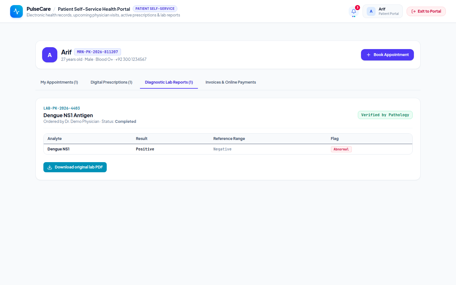
Task: Click the Book Appointment button
Action: click(x=387, y=55)
